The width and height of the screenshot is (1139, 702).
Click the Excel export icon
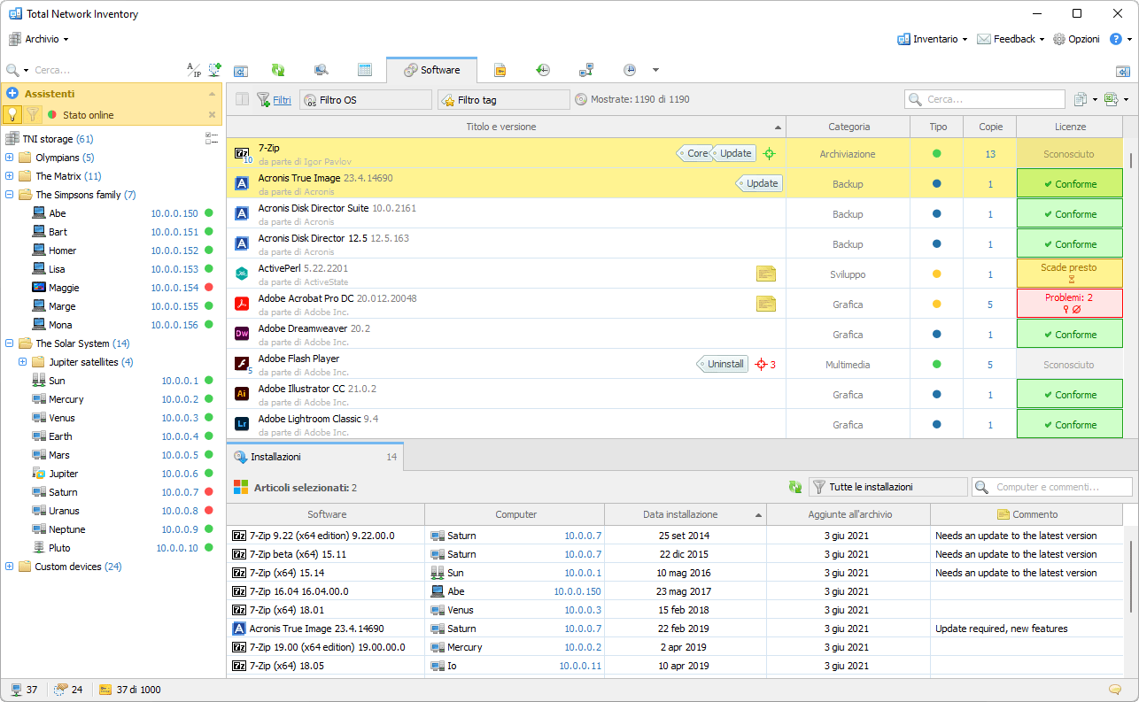(x=1111, y=100)
